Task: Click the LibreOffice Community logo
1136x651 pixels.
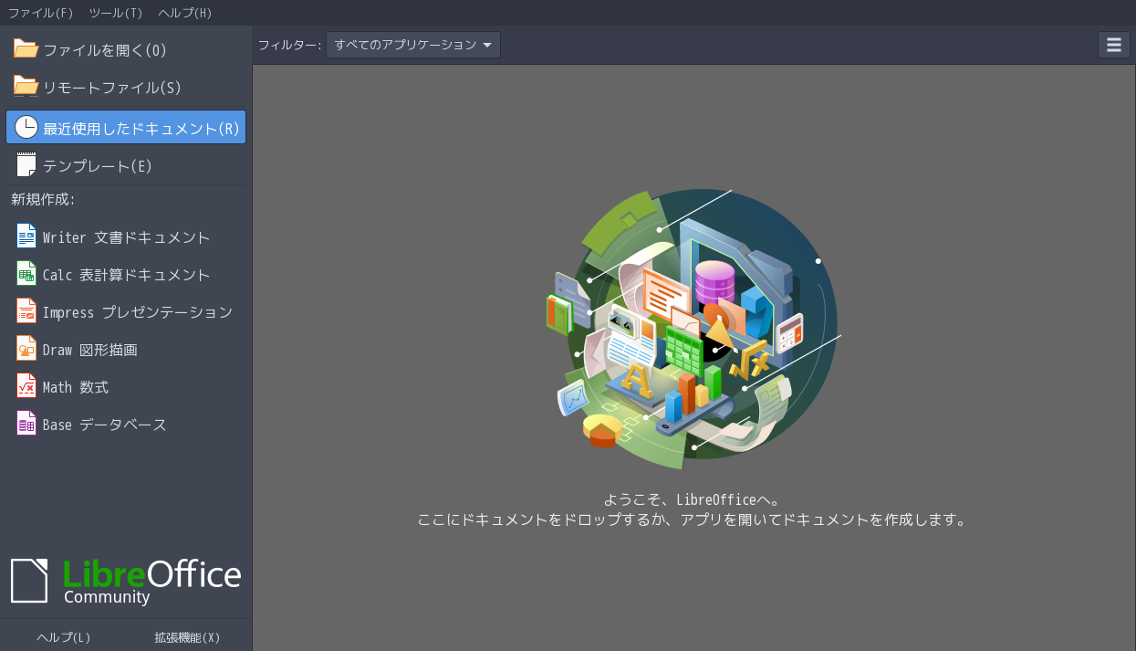Action: pyautogui.click(x=128, y=581)
